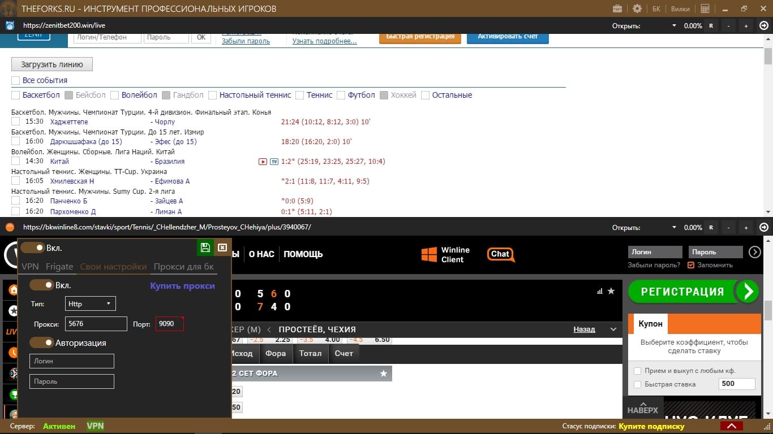Switch to the Frigate tab
The image size is (773, 434).
pyautogui.click(x=59, y=267)
